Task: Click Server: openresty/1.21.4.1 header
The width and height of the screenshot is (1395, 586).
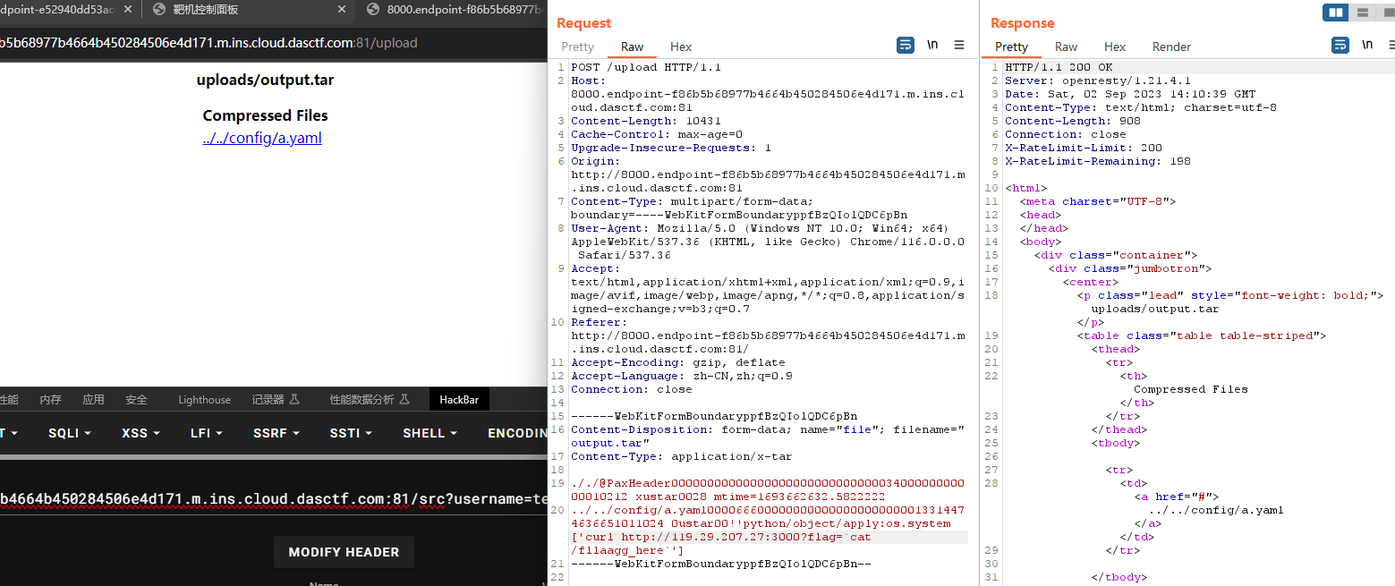Action: point(1098,81)
